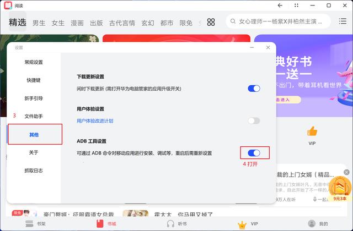Select 关于 in the settings sidebar
The image size is (353, 231).
[x=34, y=153]
